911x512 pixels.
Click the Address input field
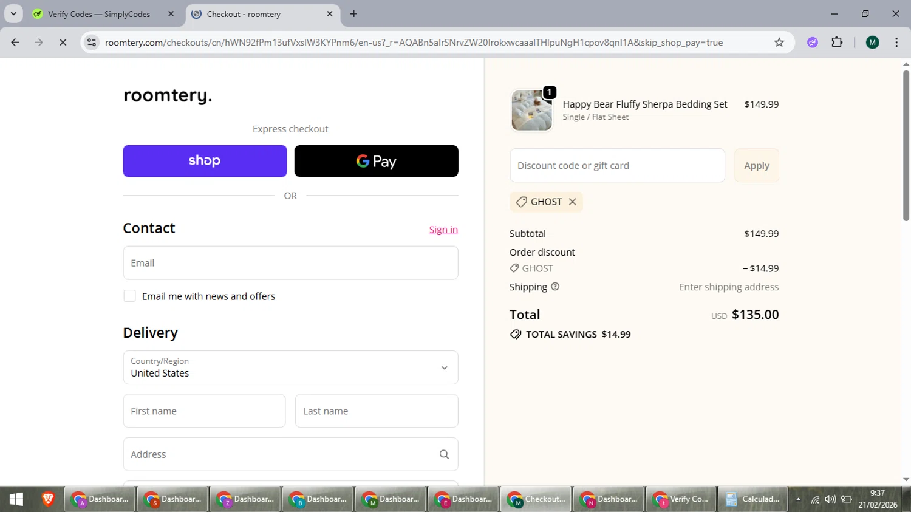click(x=290, y=454)
